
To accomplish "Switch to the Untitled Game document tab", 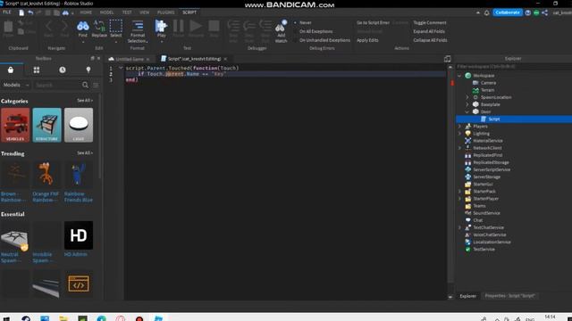I will click(129, 59).
